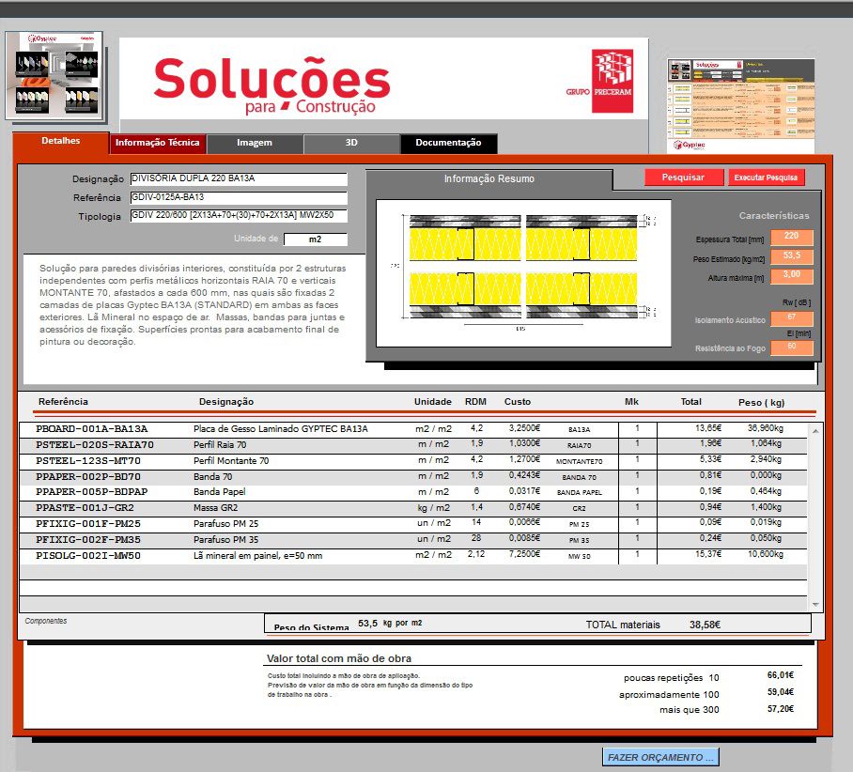853x772 pixels.
Task: Click the Total value 13,65€
Action: tap(708, 428)
